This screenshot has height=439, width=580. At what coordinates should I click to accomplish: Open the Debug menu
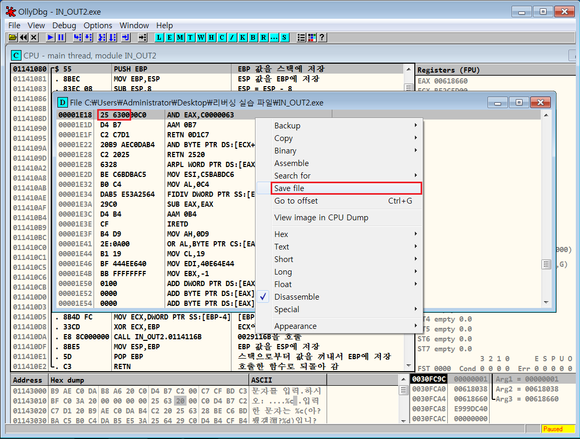pyautogui.click(x=64, y=26)
